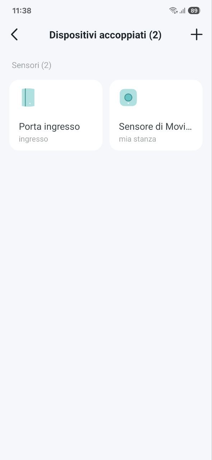Tap the plus icon to add a new device
This screenshot has width=212, height=460.
[x=196, y=34]
